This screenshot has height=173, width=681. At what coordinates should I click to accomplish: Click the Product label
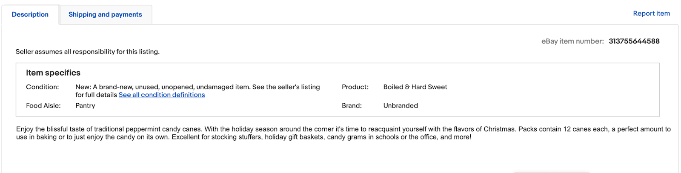(355, 87)
